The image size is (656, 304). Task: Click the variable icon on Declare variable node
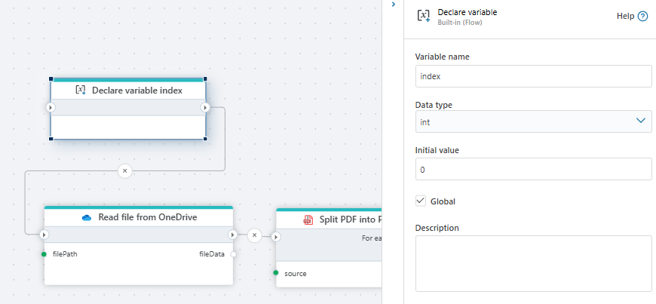tap(81, 91)
